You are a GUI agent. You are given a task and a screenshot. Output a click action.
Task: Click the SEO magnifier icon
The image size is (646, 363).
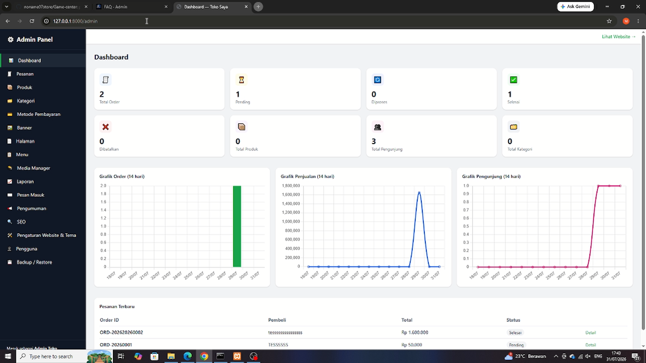(10, 222)
